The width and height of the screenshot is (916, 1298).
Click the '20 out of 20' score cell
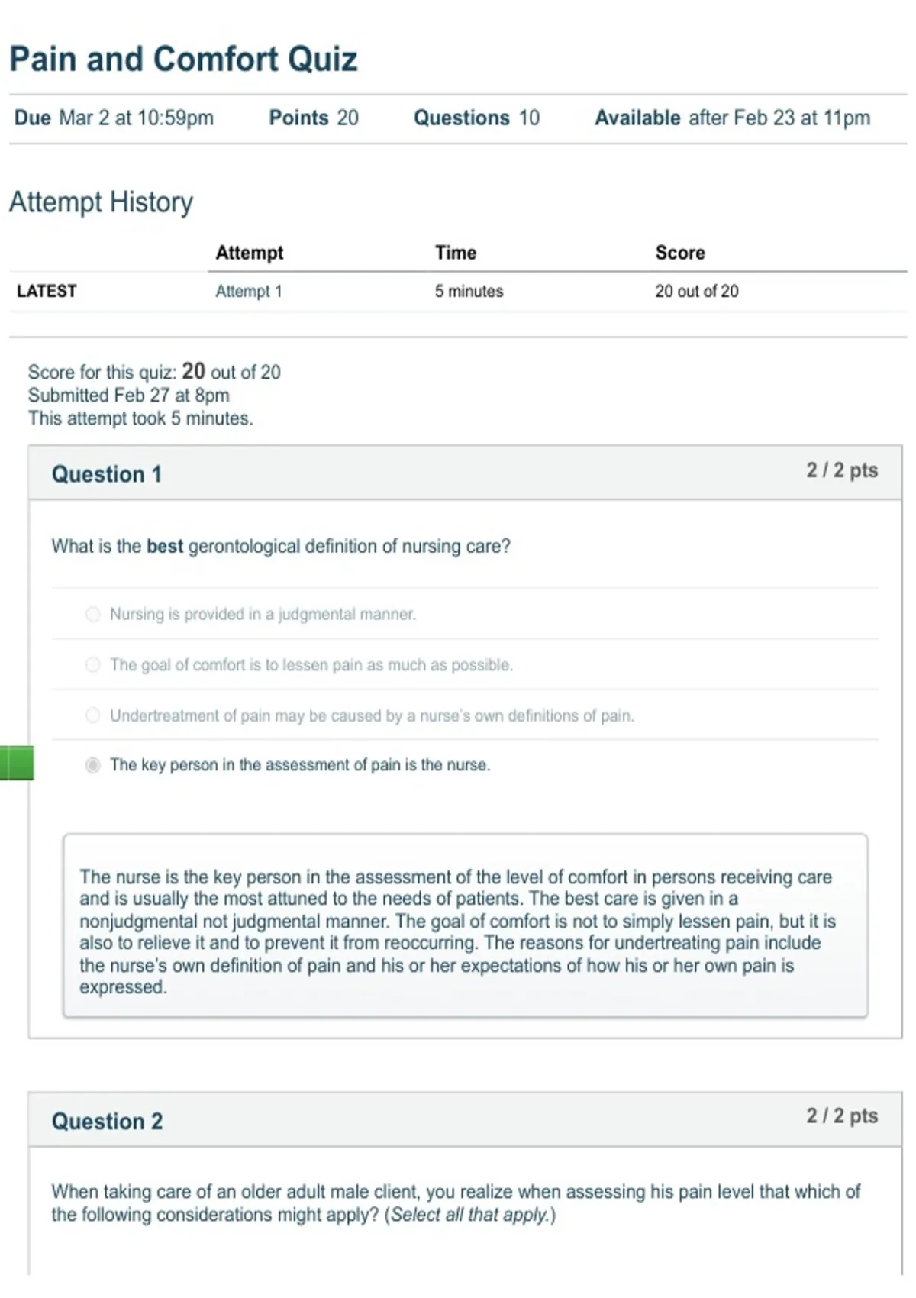697,291
